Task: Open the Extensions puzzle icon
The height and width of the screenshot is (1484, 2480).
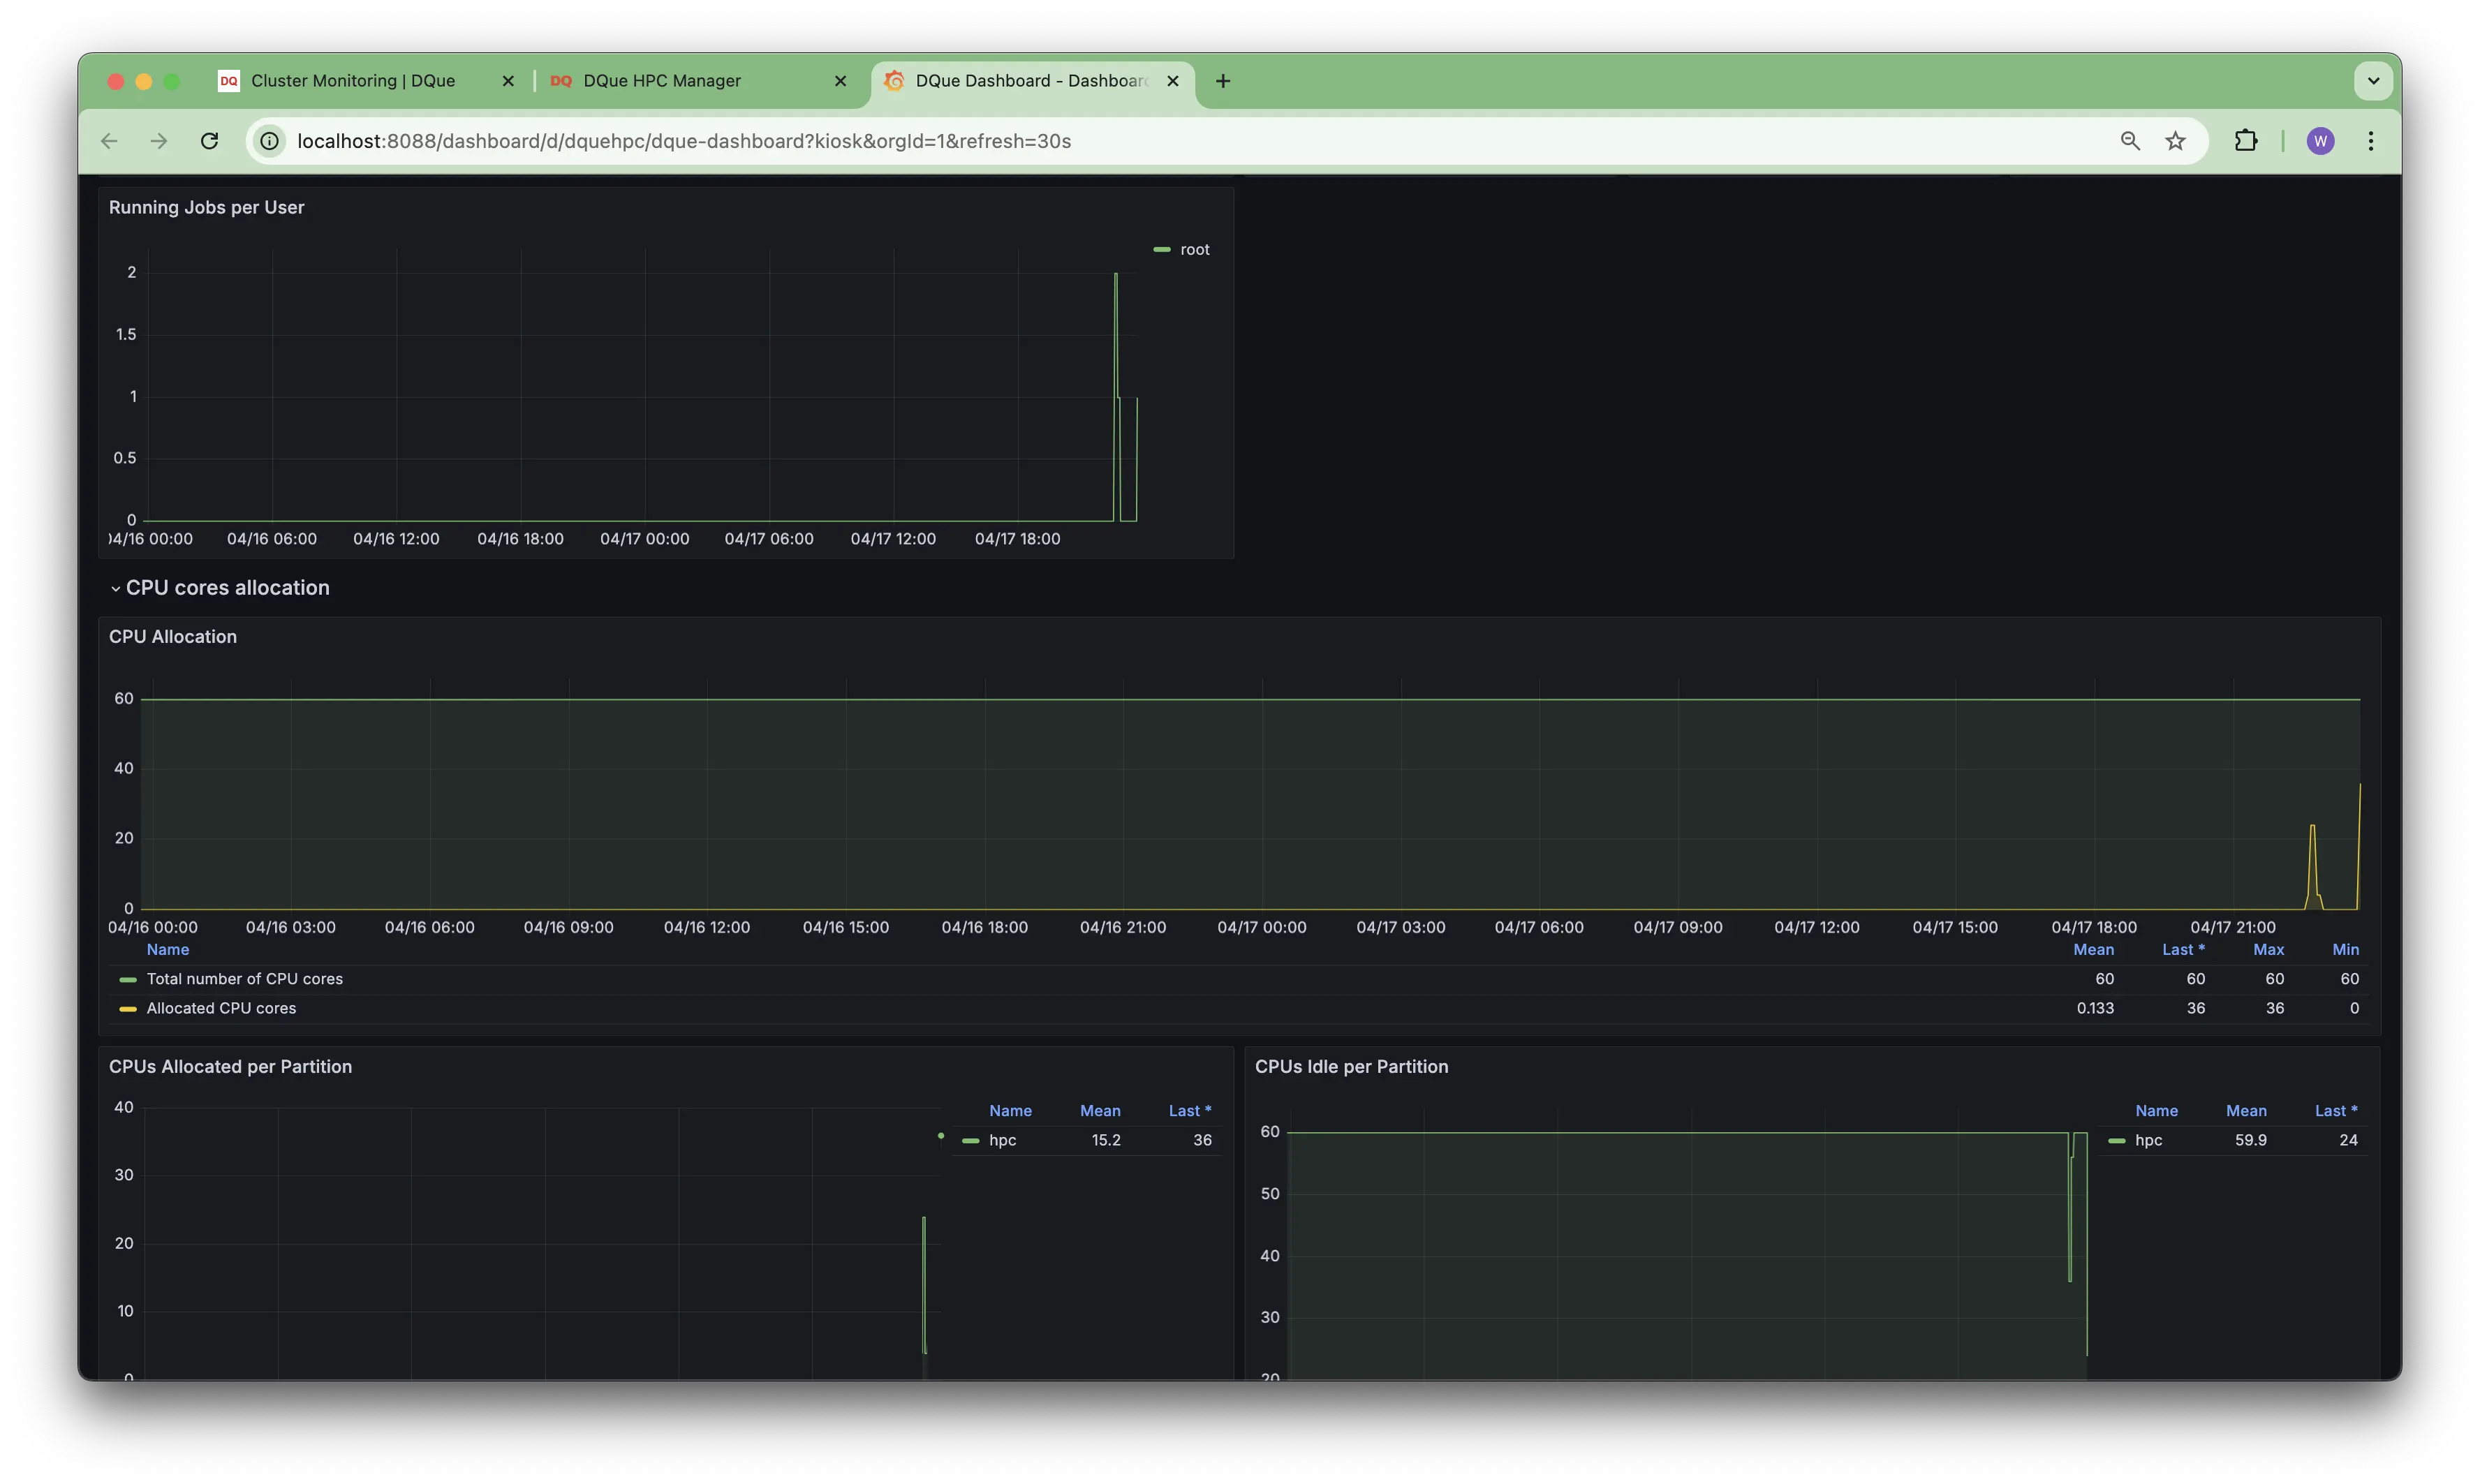Action: [2246, 141]
